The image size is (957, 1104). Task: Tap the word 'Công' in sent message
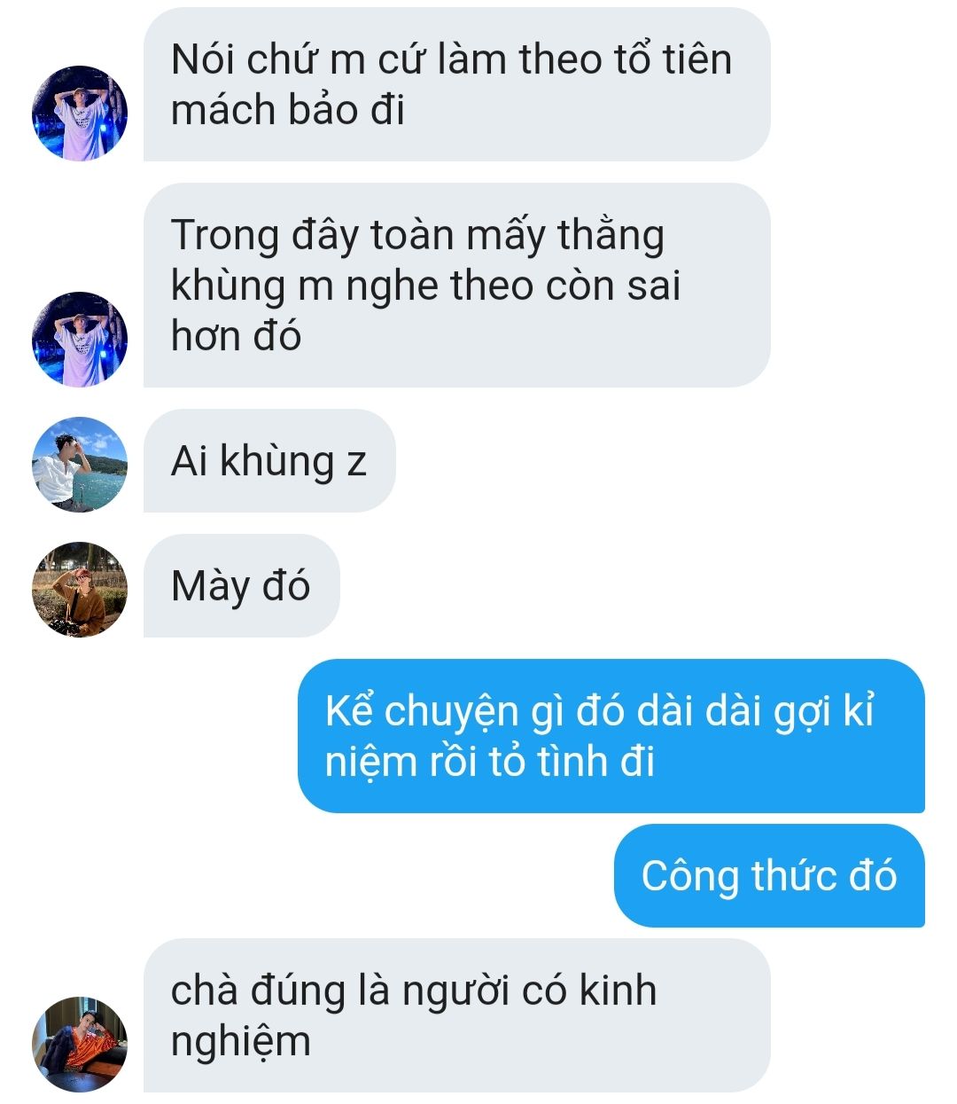pos(690,876)
